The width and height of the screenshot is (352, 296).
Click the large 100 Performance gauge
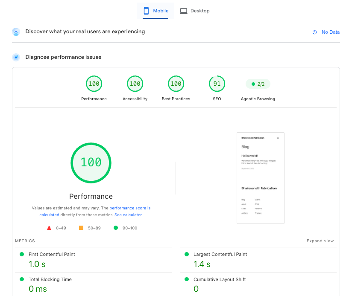91,163
